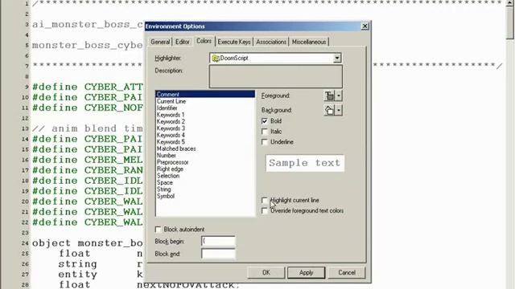This screenshot has width=515, height=289.
Task: Enable the Italic checkbox
Action: tap(265, 132)
